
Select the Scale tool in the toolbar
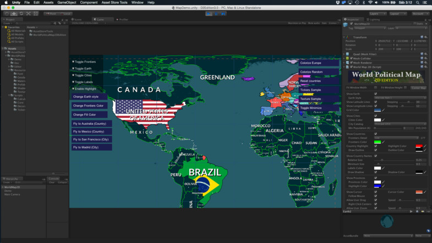pos(29,14)
